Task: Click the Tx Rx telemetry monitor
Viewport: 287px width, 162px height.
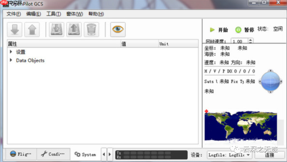Action: tap(151, 155)
